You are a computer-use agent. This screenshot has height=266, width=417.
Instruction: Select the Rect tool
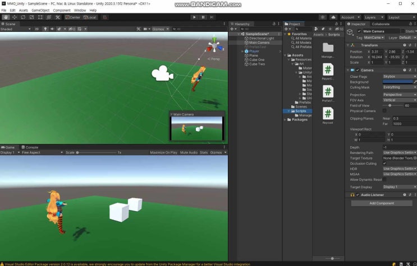(40, 17)
